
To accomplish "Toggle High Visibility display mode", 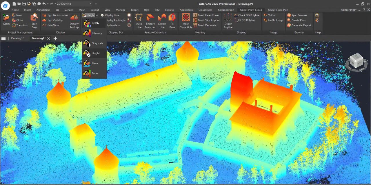I will click(x=52, y=20).
